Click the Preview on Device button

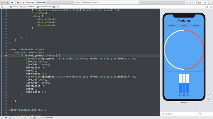(208, 99)
